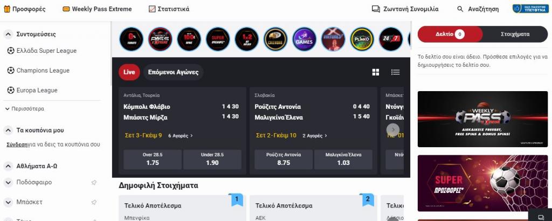The width and height of the screenshot is (552, 221).
Task: Bet Under 28.5 at 1.90
Action: (x=212, y=160)
